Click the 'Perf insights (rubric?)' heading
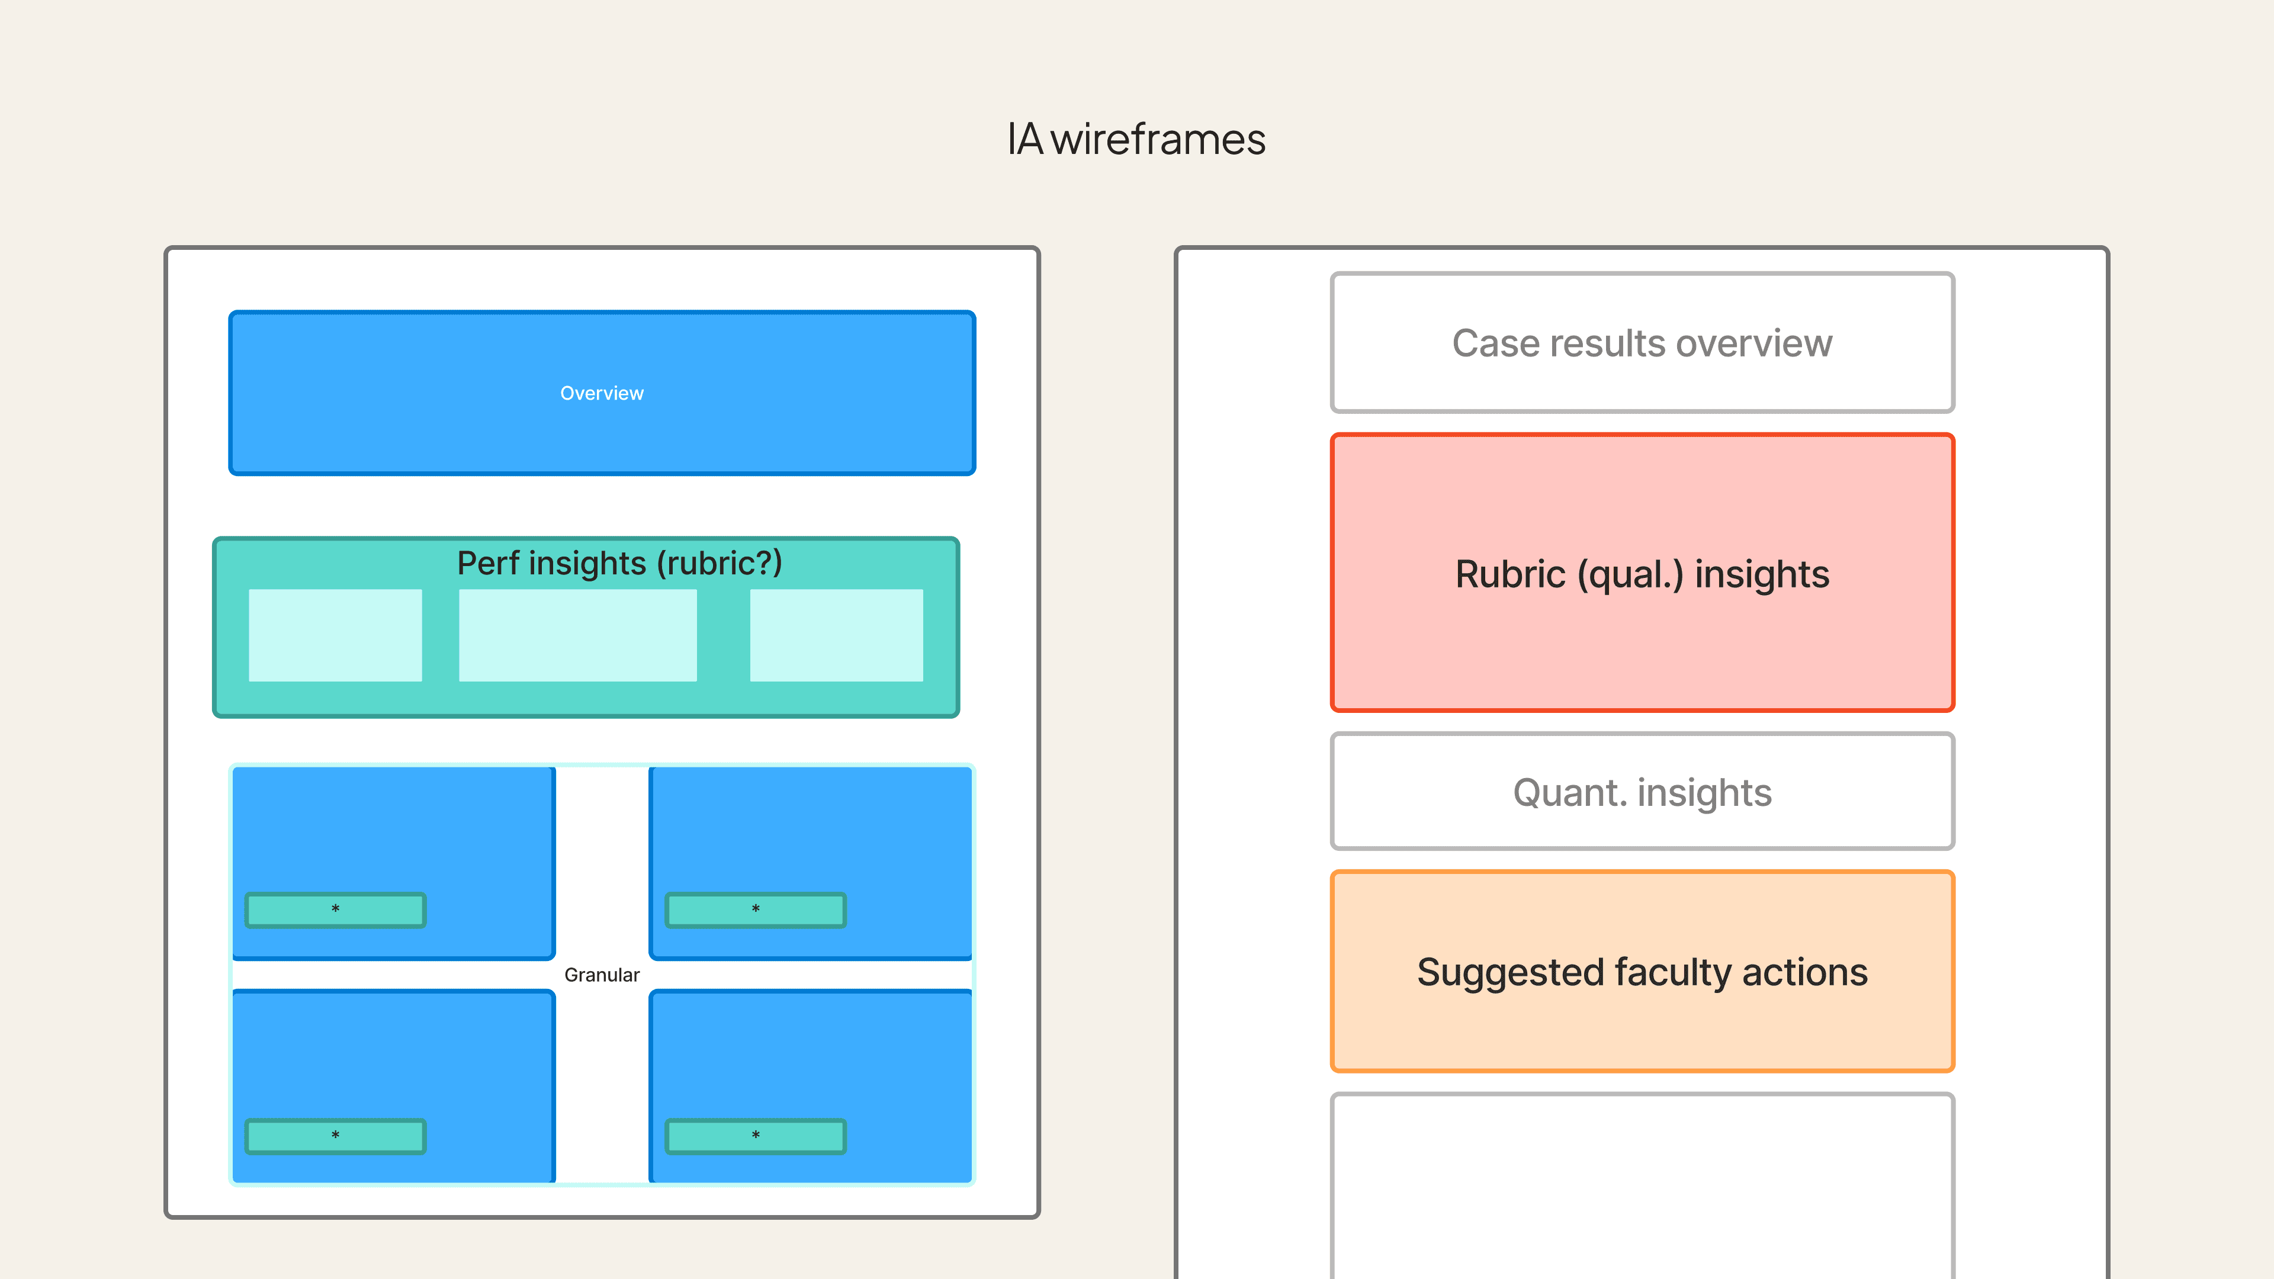2274x1279 pixels. (x=619, y=563)
